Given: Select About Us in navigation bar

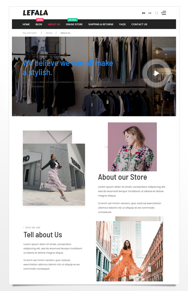Looking at the screenshot, I should click(54, 24).
